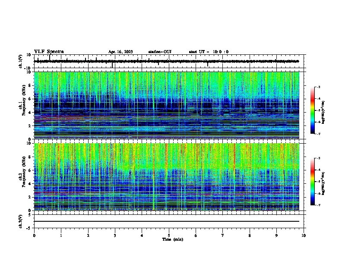This screenshot has width=342, height=264.
Task: Click the ch.2 "Frequency (kHz)" axis label
Action: point(24,172)
